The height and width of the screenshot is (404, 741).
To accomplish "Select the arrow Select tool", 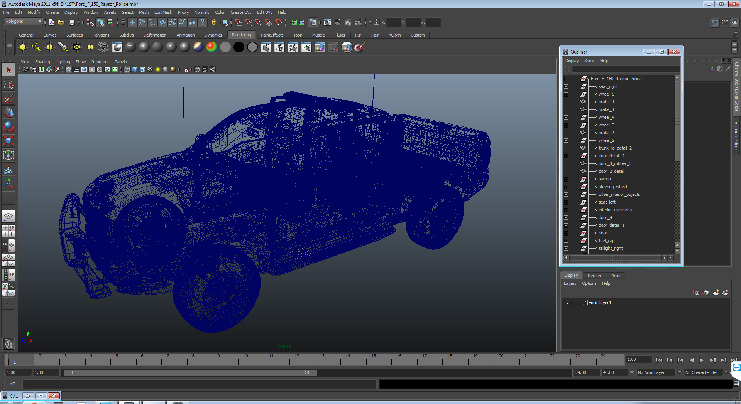I will (8, 70).
